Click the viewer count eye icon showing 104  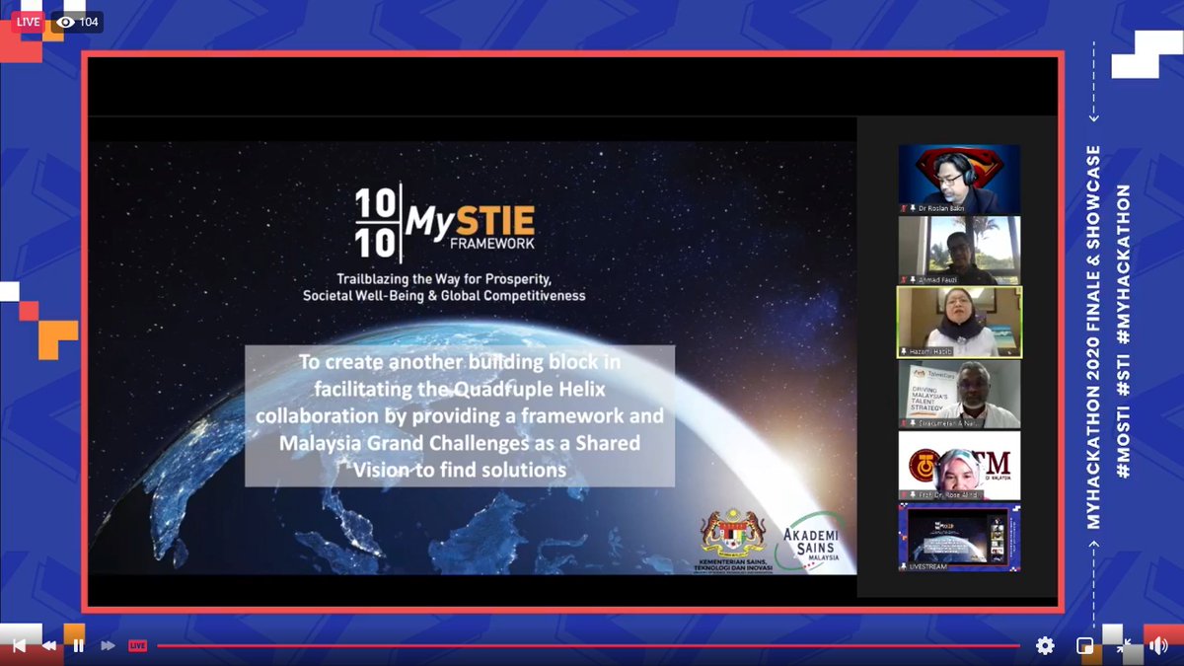click(66, 22)
